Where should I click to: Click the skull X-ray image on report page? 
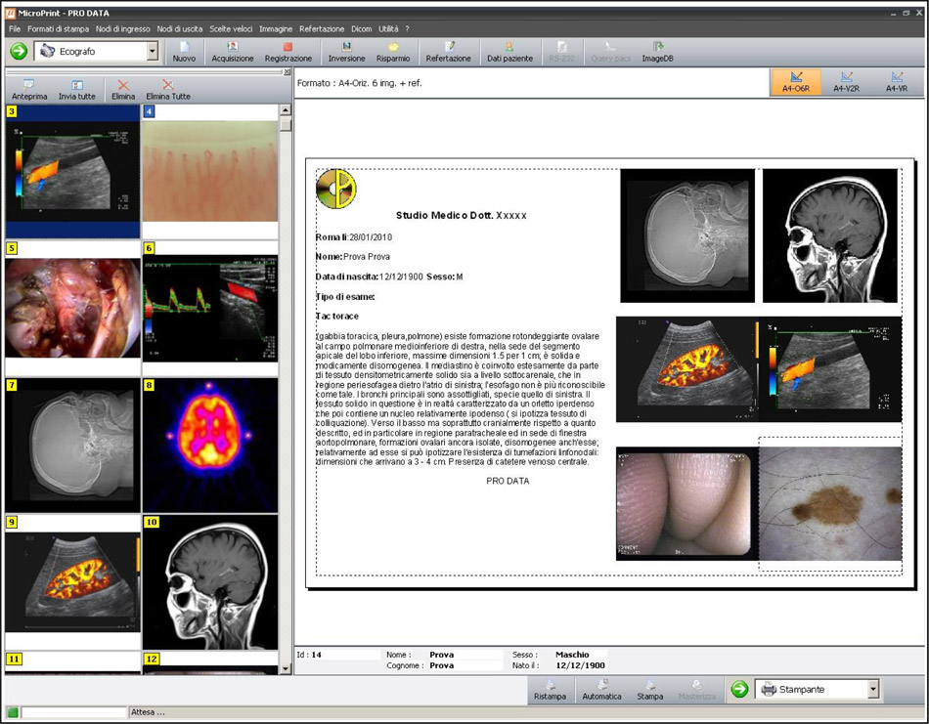tap(687, 235)
